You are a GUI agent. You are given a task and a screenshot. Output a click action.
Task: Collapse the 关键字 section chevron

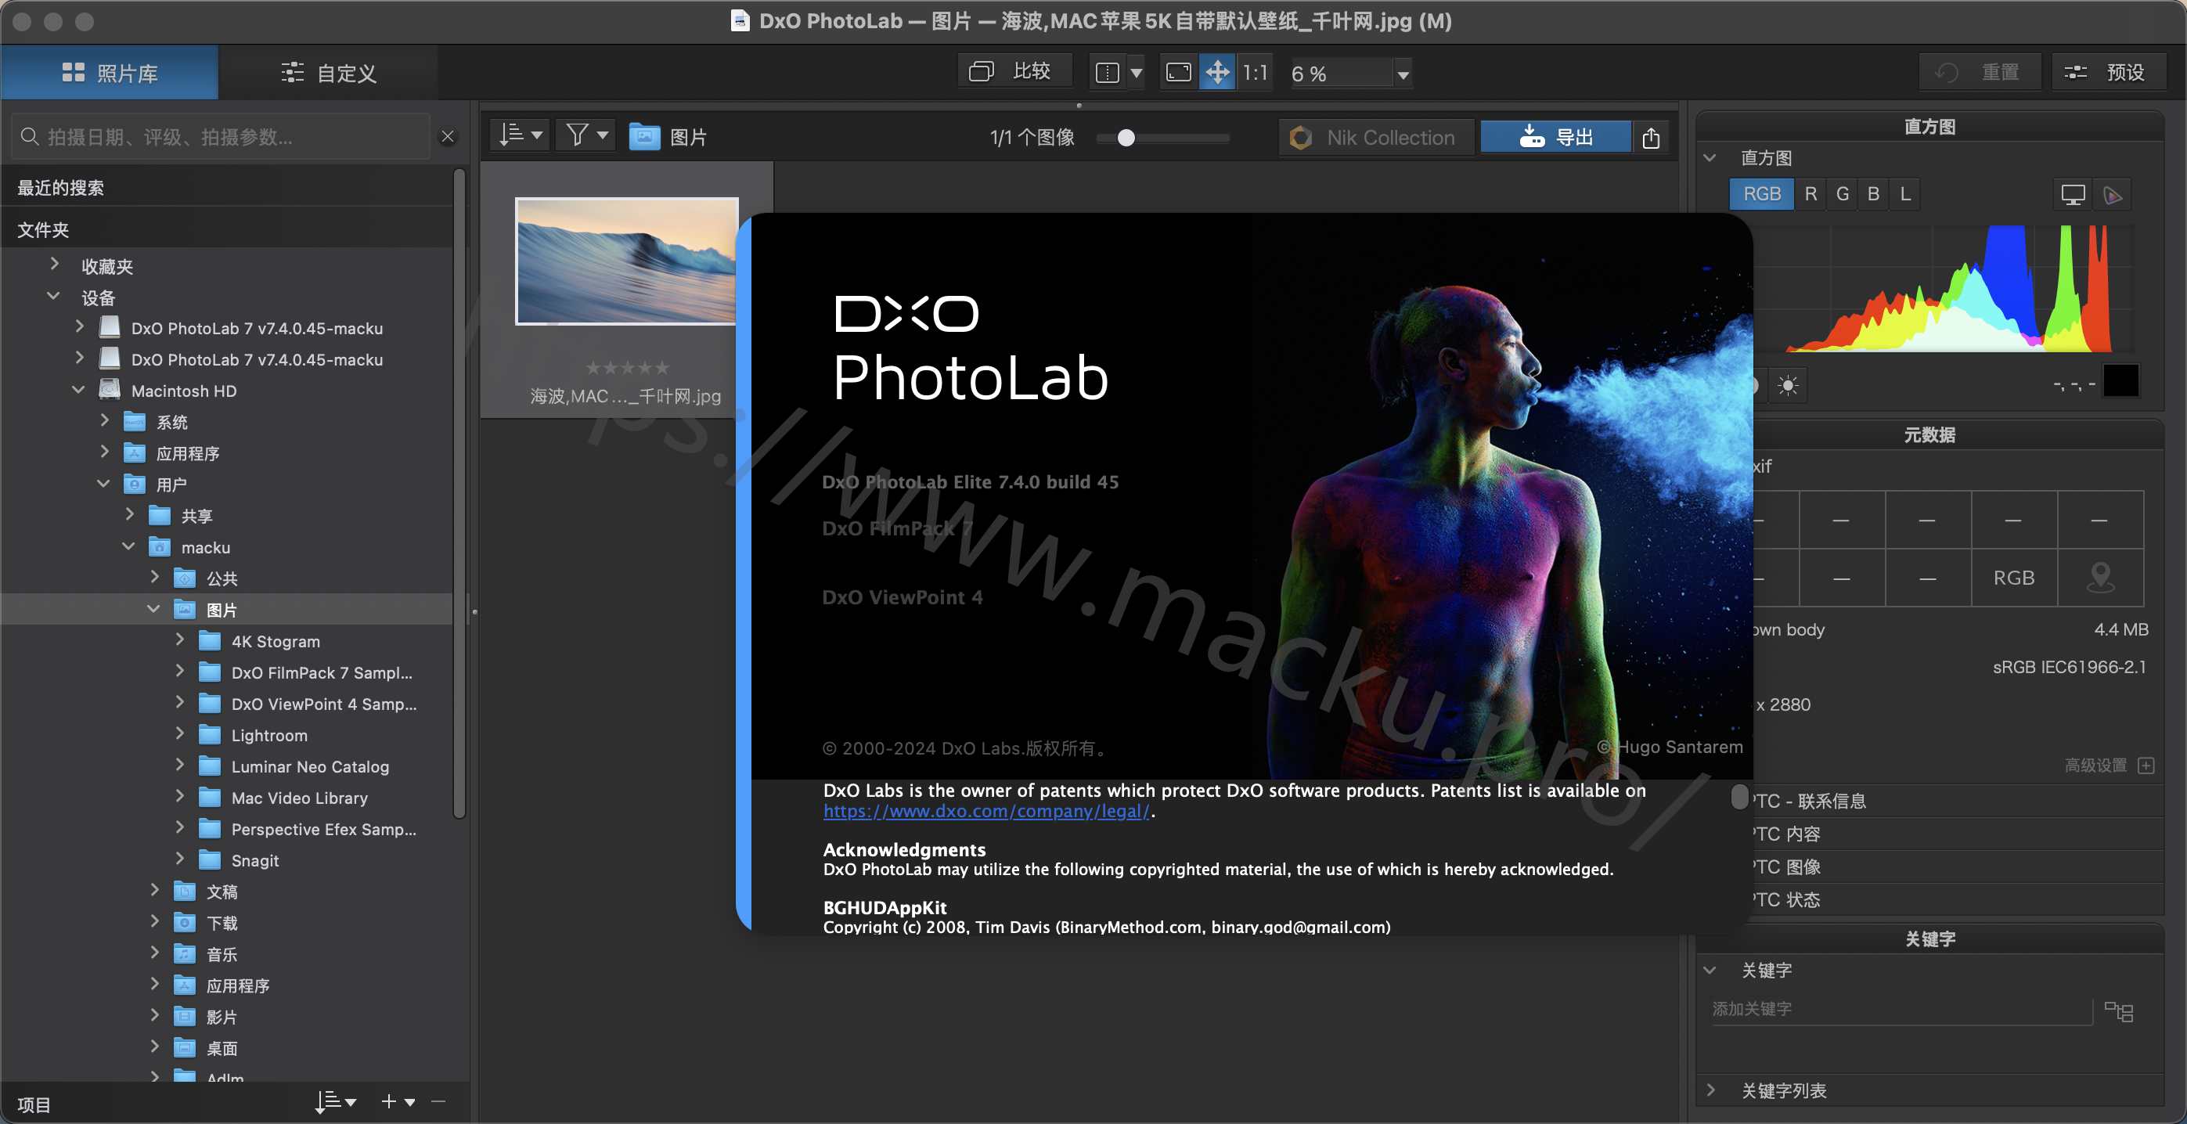1710,971
